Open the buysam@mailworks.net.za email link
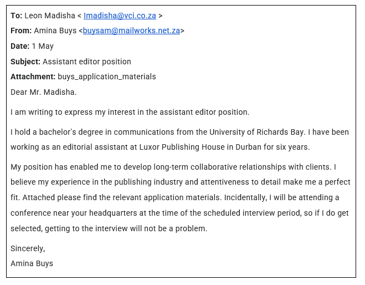This screenshot has height=285, width=365. pos(131,31)
